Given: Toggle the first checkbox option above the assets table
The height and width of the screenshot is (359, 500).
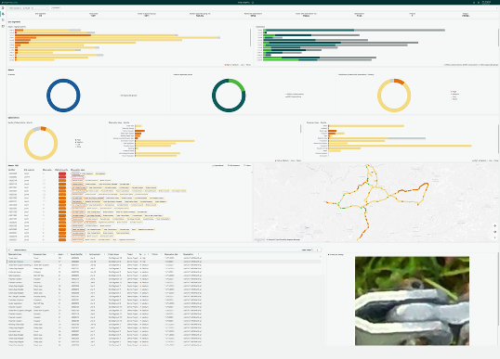Looking at the screenshot, I should [x=218, y=165].
